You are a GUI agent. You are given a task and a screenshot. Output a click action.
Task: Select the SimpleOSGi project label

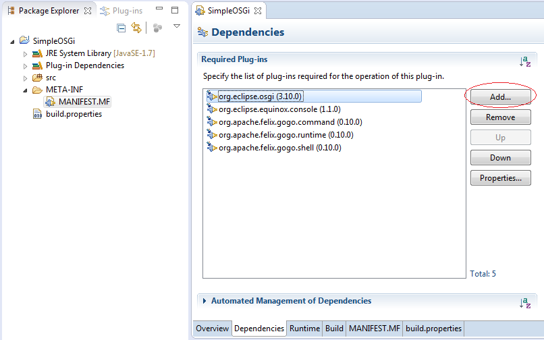(x=54, y=41)
